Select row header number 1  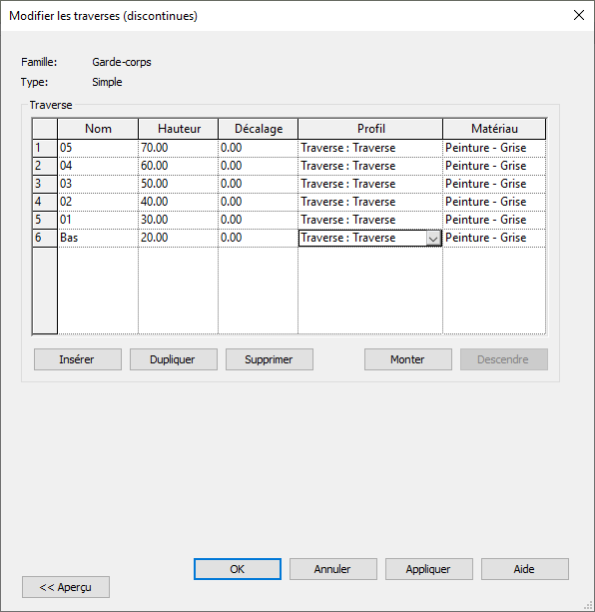tap(45, 148)
